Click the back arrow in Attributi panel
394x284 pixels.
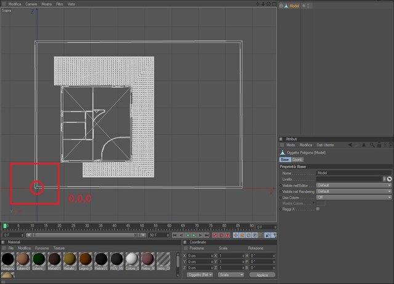[x=350, y=145]
